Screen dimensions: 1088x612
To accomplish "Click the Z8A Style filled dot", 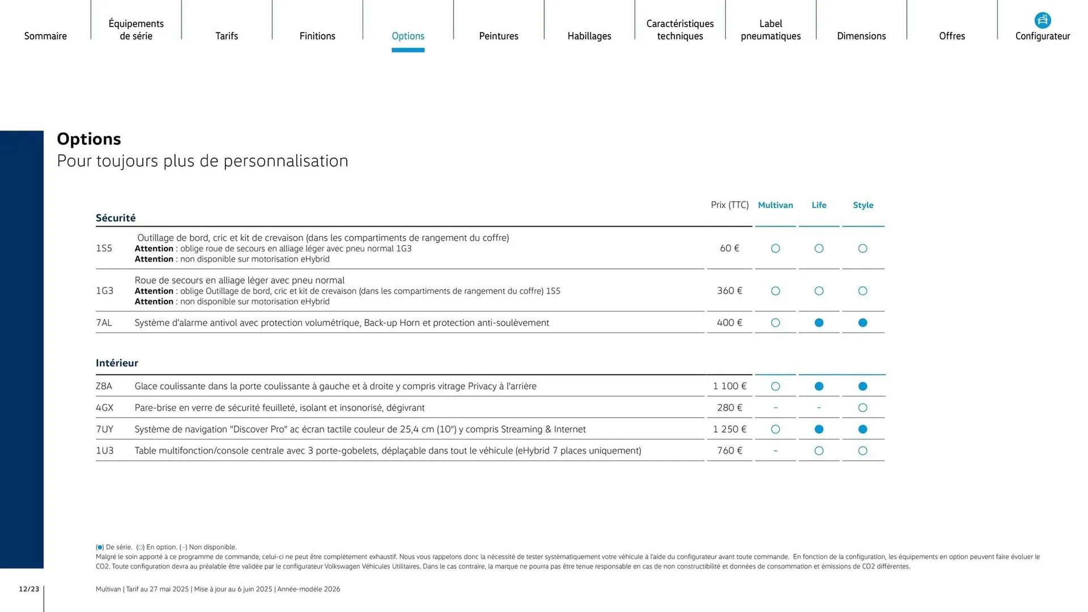I will [862, 386].
